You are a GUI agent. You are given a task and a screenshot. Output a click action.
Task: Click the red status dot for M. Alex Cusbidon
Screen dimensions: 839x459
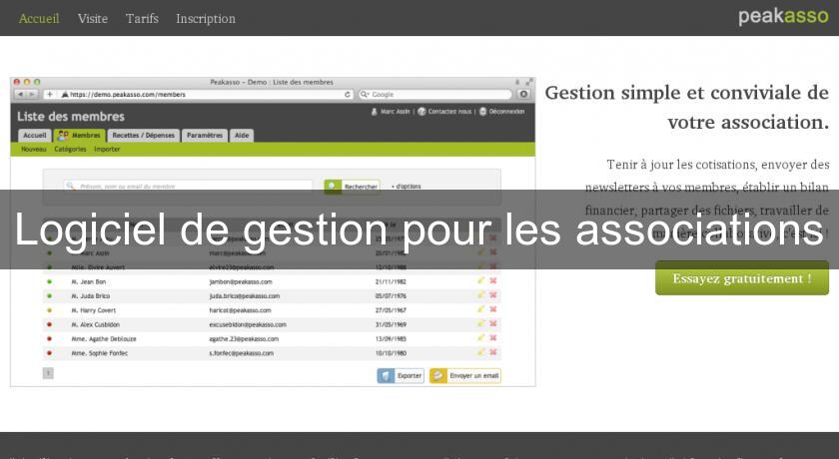tap(50, 324)
